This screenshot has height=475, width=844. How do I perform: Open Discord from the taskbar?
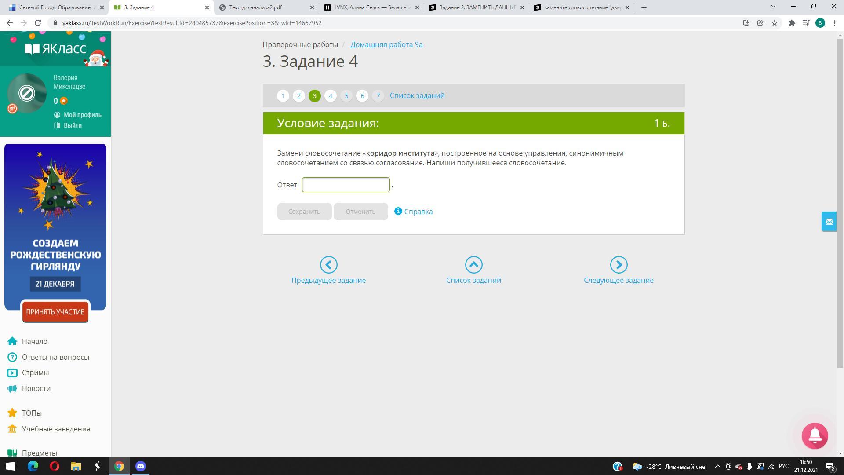pos(141,466)
